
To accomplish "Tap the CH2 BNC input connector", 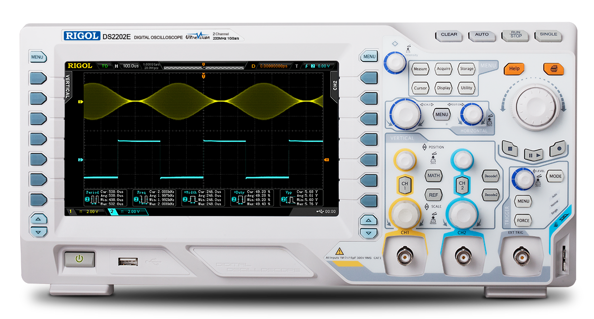I will (x=463, y=257).
